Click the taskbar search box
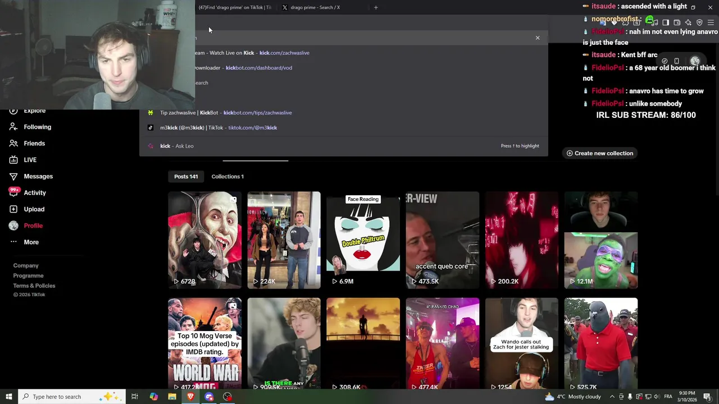719x404 pixels. pos(72,397)
